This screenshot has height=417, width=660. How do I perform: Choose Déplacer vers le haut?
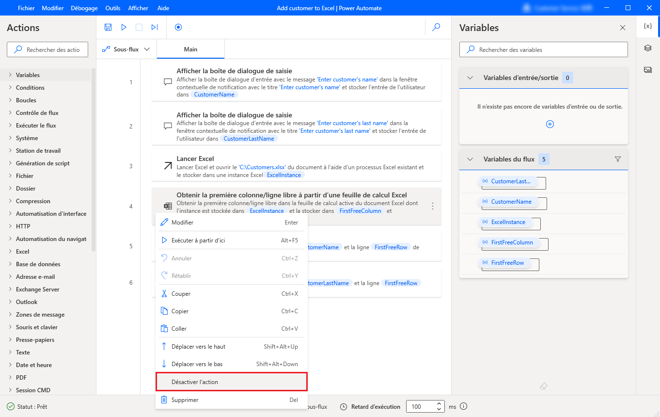(232, 347)
